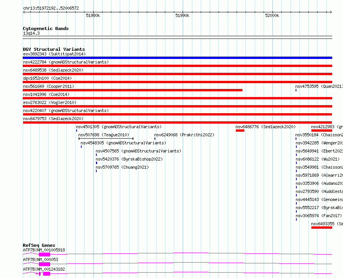Screen dimensions: 343x278
Task: Click the nsv4445143 variant label
Action: (x=319, y=199)
